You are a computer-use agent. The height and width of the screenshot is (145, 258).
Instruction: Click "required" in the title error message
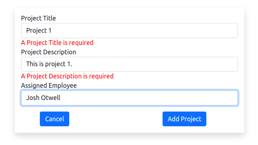click(81, 42)
